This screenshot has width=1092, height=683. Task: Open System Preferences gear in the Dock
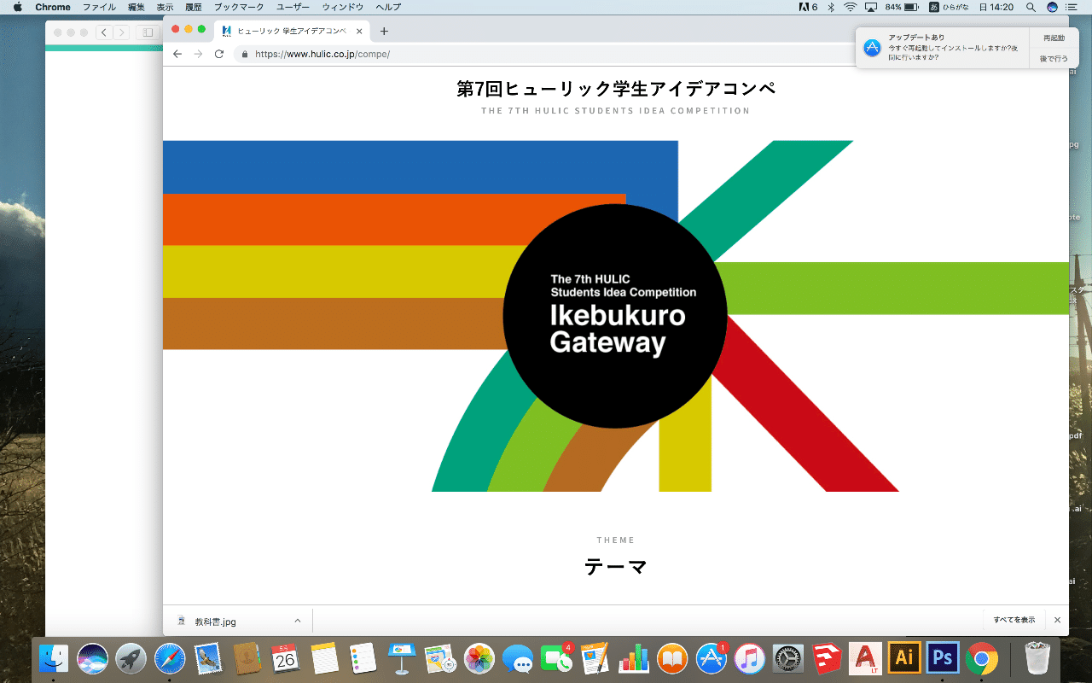788,658
